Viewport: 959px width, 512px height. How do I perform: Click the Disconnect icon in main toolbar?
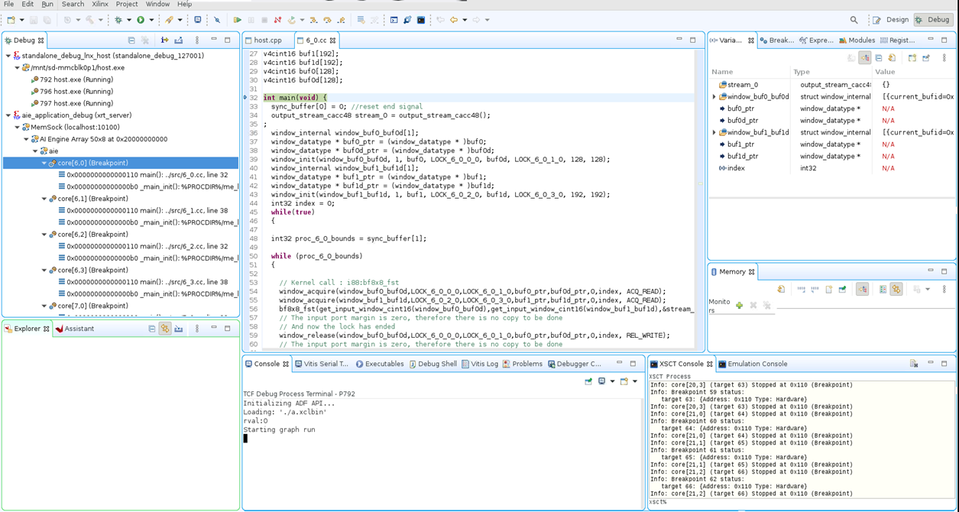[x=277, y=20]
